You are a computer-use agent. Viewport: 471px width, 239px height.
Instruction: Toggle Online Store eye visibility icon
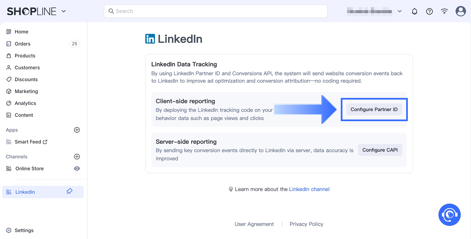tap(77, 168)
